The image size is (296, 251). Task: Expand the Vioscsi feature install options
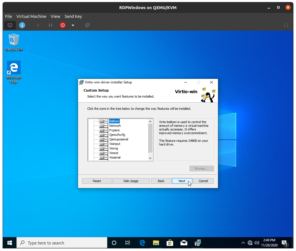pos(103,153)
